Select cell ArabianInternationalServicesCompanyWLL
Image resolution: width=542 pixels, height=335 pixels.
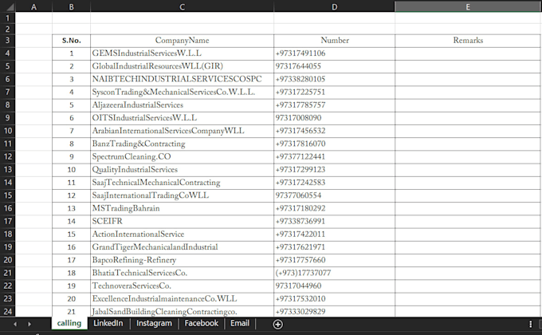182,131
